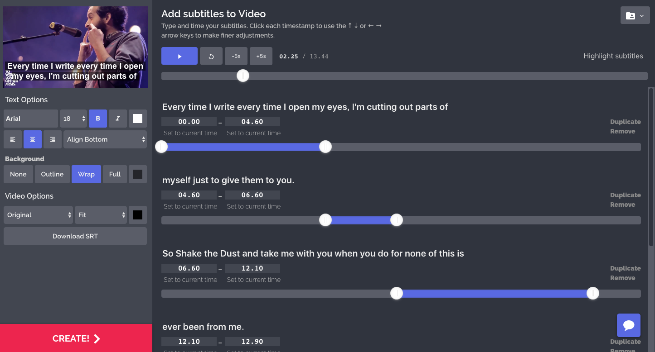655x352 pixels.
Task: Open the chat support bubble
Action: point(629,325)
